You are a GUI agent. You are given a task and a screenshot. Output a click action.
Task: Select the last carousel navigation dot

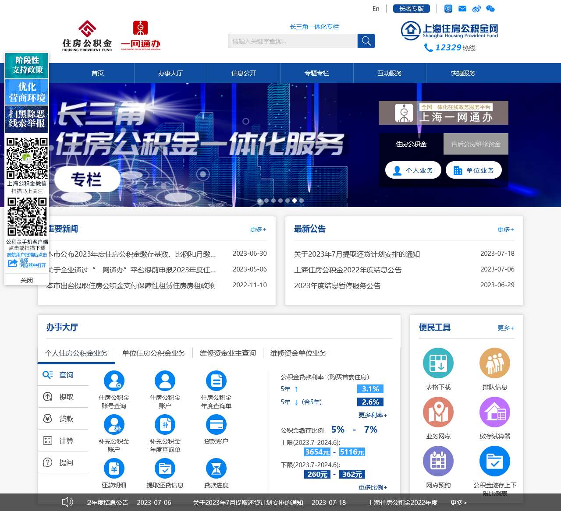301,201
